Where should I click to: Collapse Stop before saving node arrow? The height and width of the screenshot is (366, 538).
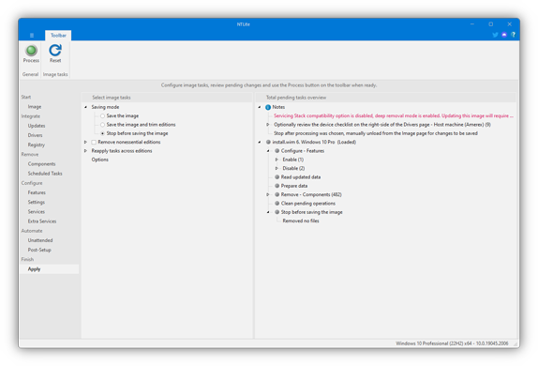pyautogui.click(x=268, y=212)
